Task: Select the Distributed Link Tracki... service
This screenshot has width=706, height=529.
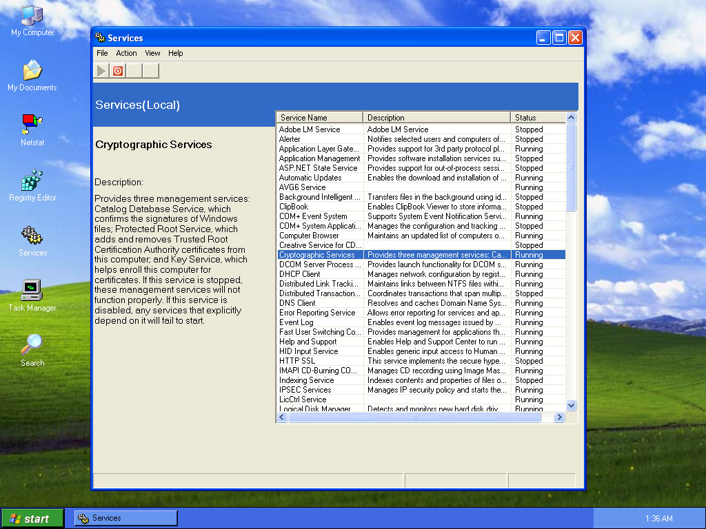Action: pos(421,284)
